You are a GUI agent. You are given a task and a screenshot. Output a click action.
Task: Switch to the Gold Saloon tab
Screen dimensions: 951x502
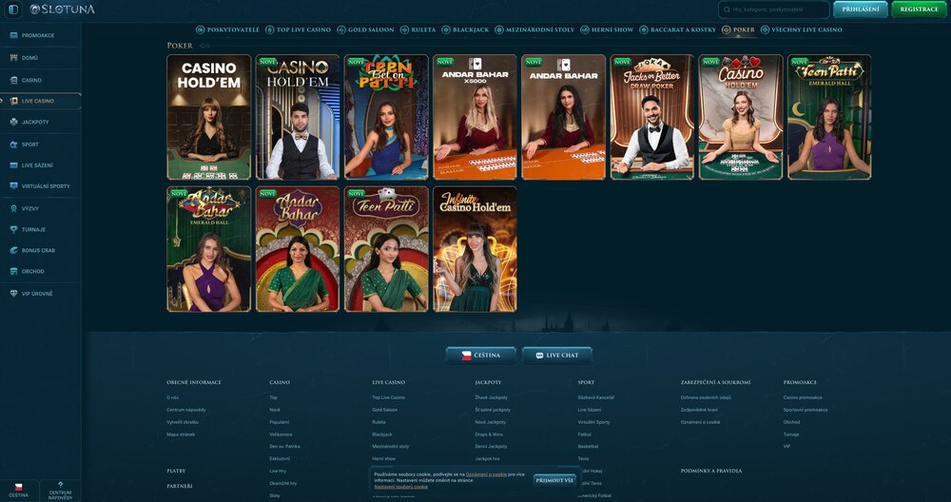366,29
